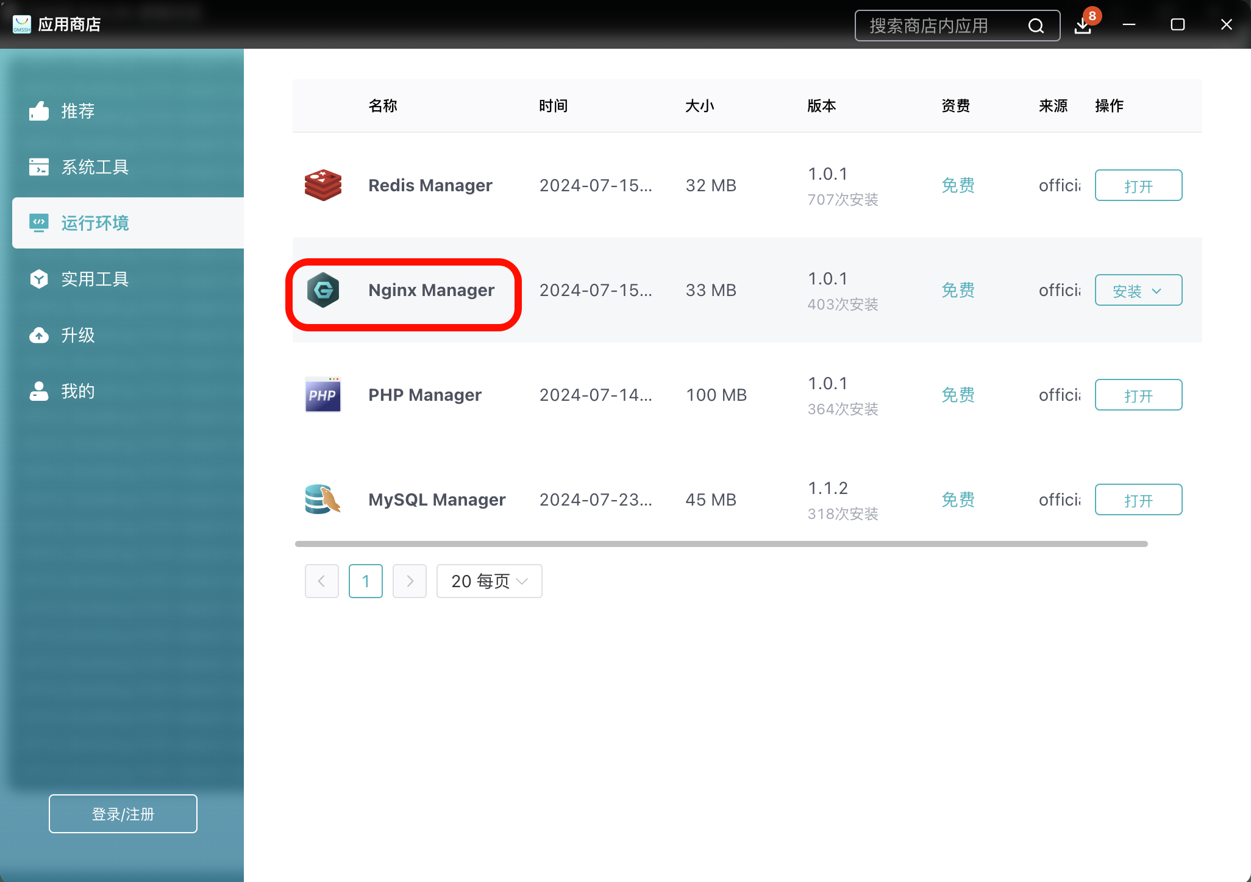1251x882 pixels.
Task: Select the 实用工具 sidebar icon
Action: tap(38, 279)
